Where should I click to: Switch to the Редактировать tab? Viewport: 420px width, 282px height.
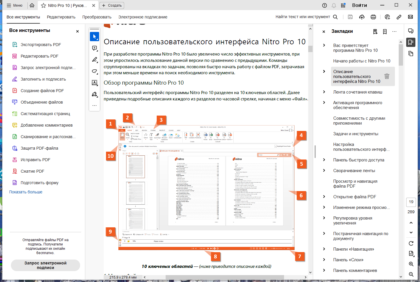[61, 17]
